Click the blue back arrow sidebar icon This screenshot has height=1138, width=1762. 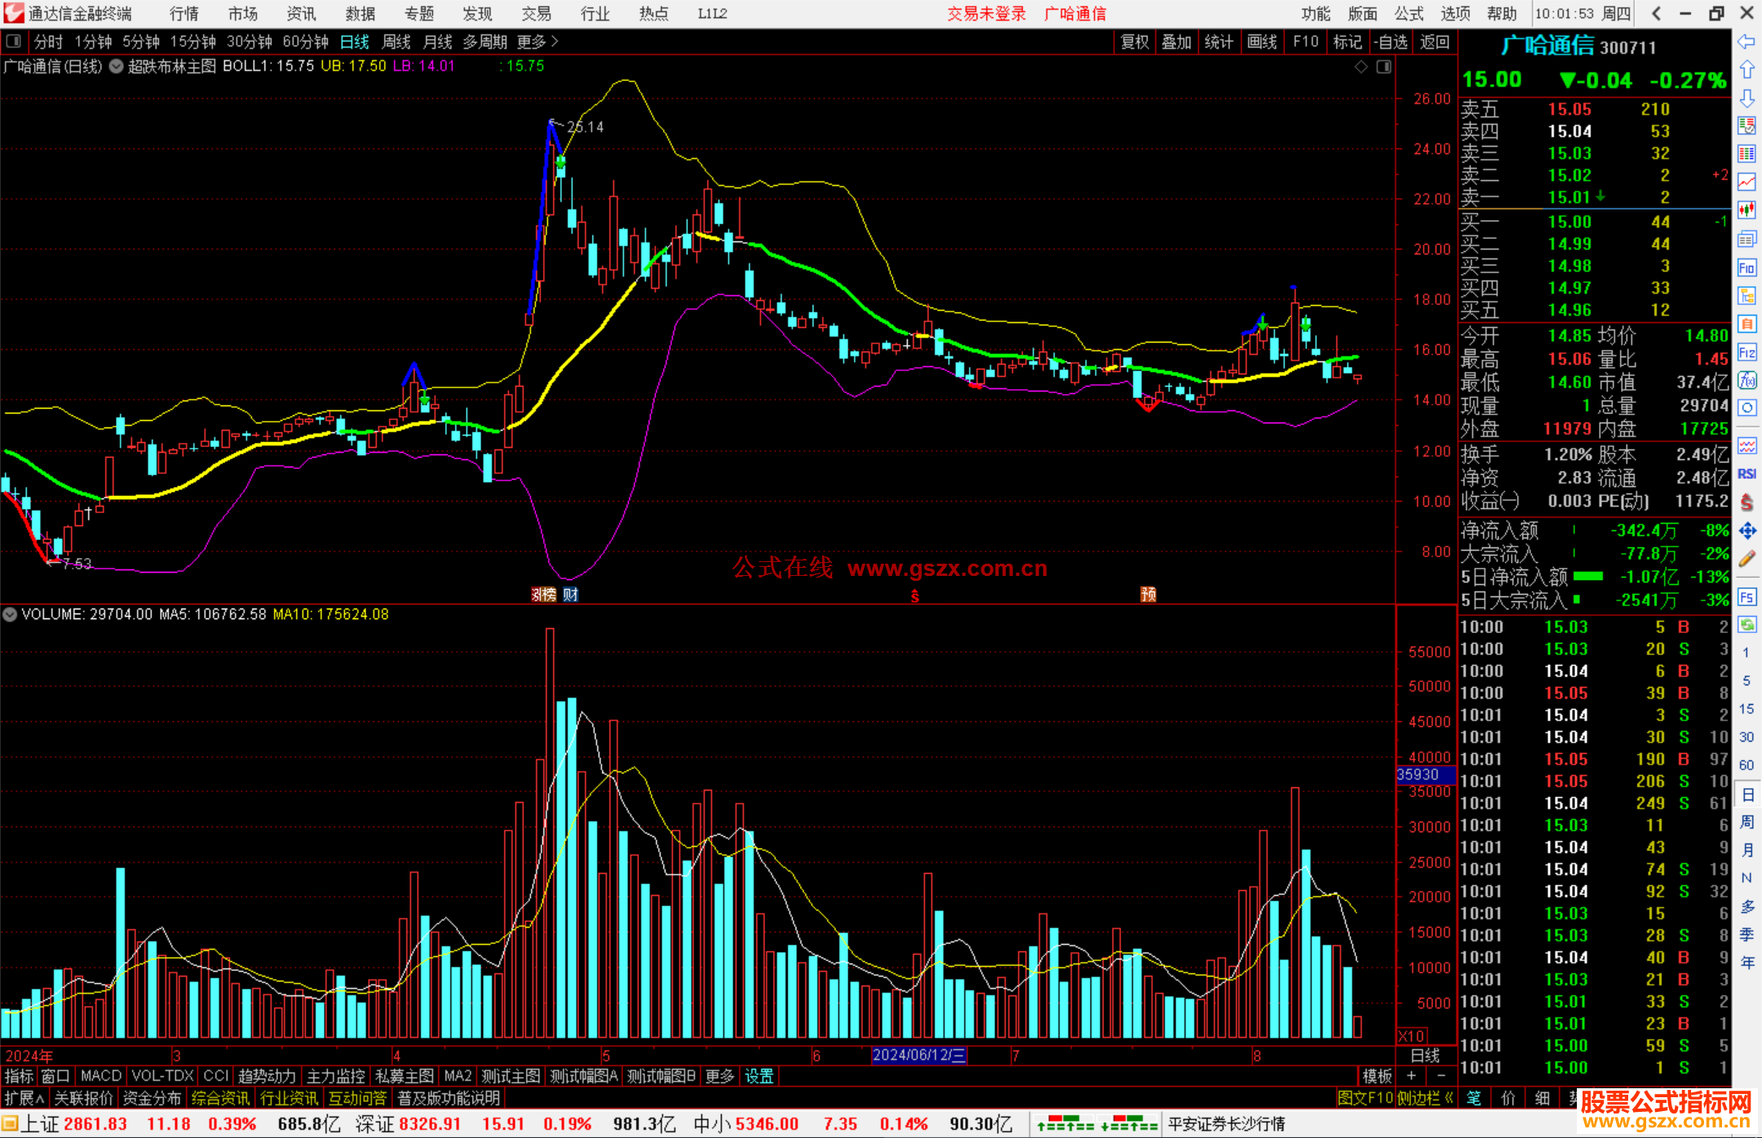tap(1747, 42)
